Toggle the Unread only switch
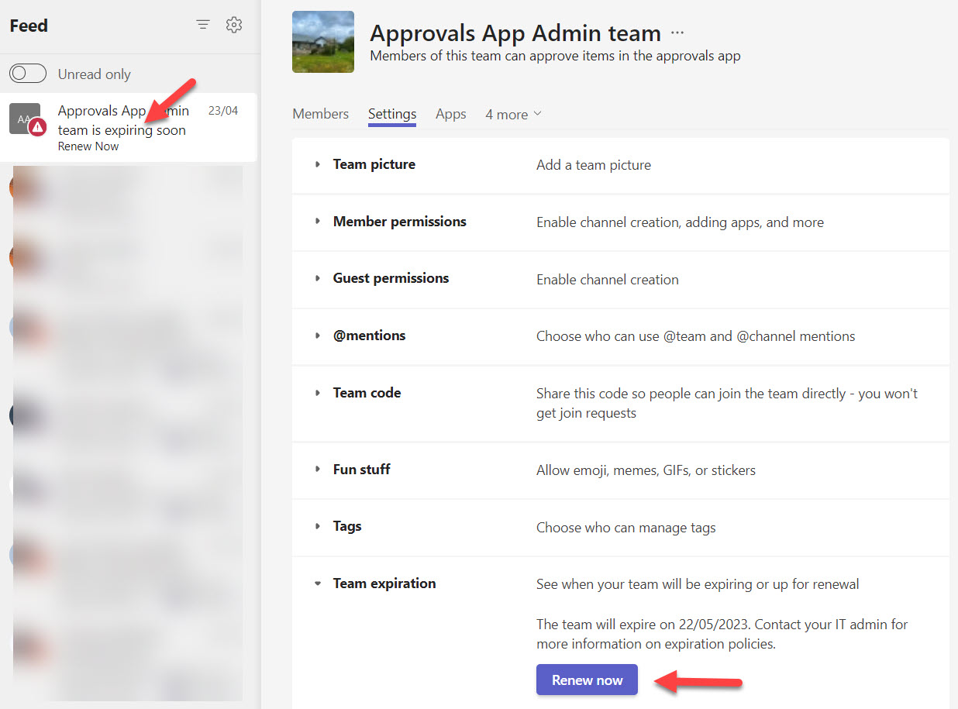Viewport: 958px width, 709px height. 29,74
